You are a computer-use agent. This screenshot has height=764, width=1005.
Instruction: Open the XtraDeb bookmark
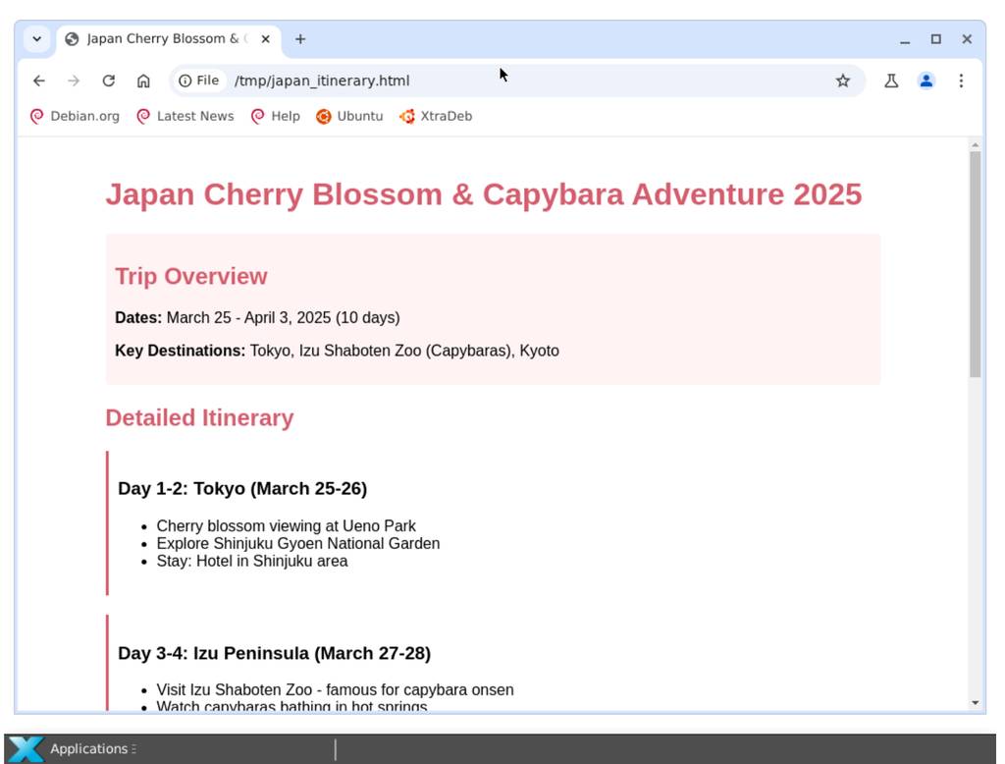(436, 116)
